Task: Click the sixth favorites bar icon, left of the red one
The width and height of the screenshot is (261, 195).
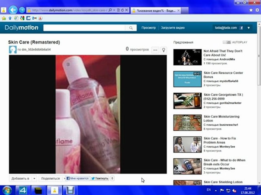Action: (x=35, y=18)
